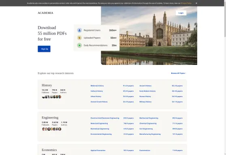The width and height of the screenshot is (226, 155).
Task: Open Early Modern History topic
Action: point(147,91)
